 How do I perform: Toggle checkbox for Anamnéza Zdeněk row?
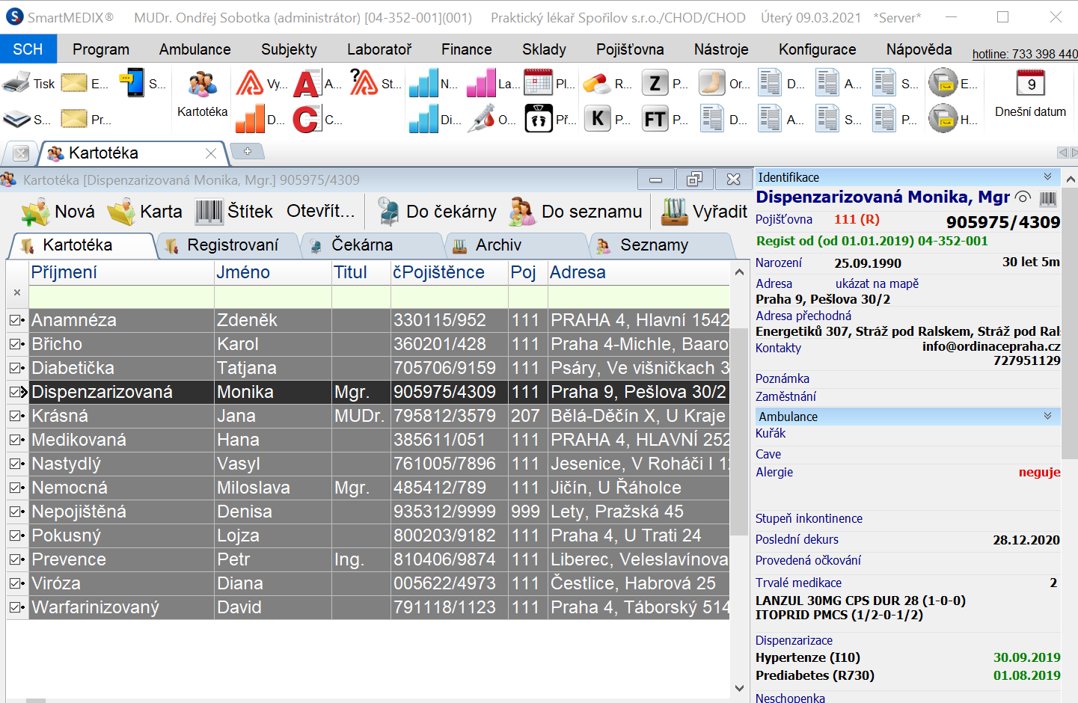pyautogui.click(x=15, y=320)
